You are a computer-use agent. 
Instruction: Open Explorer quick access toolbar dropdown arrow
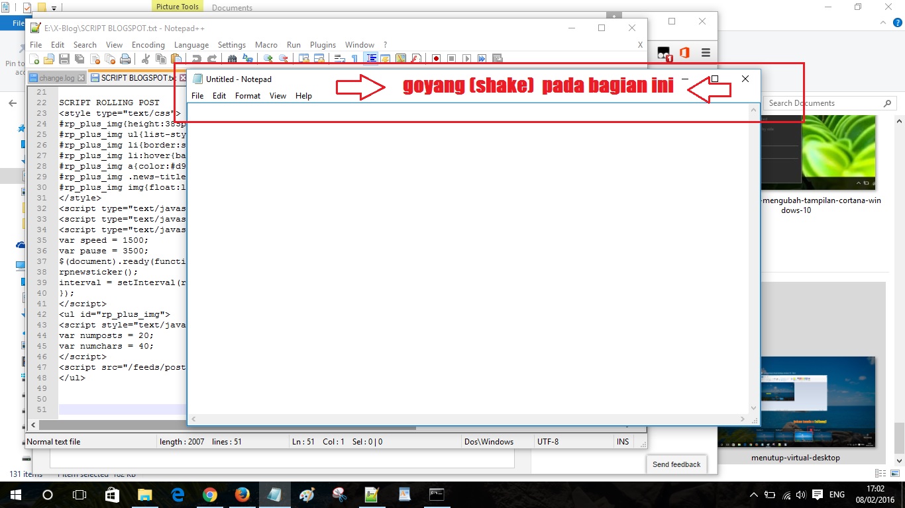point(54,8)
